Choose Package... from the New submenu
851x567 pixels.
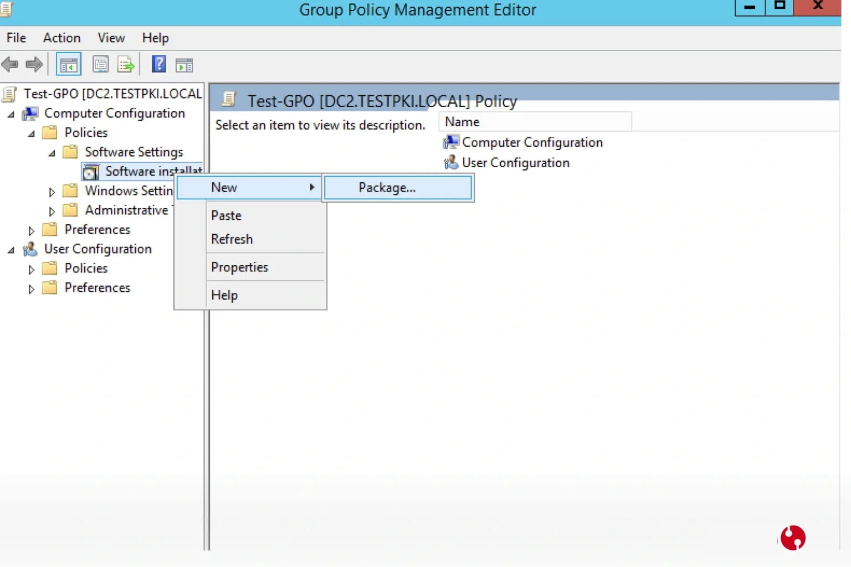(398, 188)
